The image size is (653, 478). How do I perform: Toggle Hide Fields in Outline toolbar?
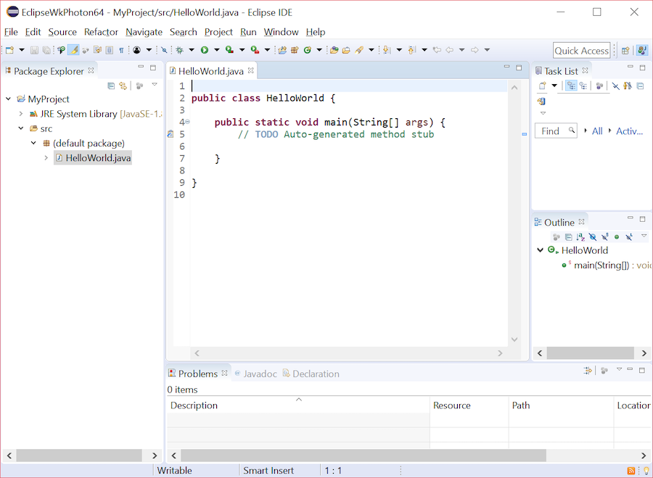click(x=593, y=237)
